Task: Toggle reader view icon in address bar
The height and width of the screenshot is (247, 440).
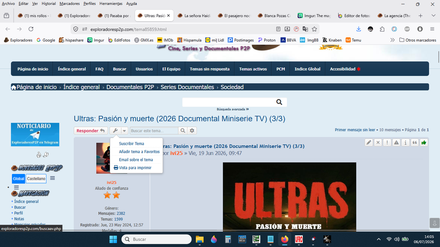Action: click(278, 29)
